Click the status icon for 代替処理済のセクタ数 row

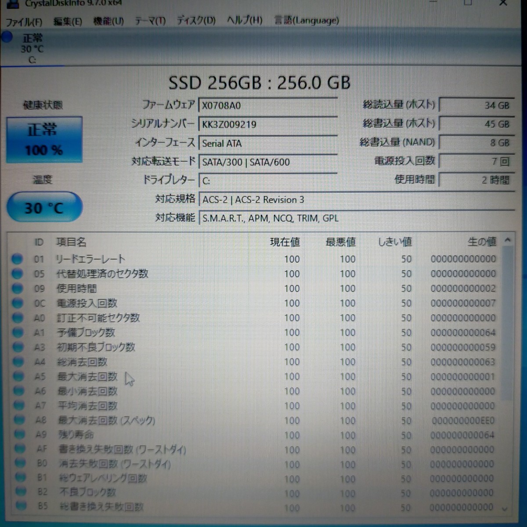click(x=17, y=274)
